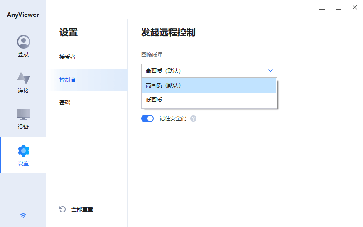The height and width of the screenshot is (227, 363).
Task: Toggle the 记住安全码 switch off
Action: point(147,118)
